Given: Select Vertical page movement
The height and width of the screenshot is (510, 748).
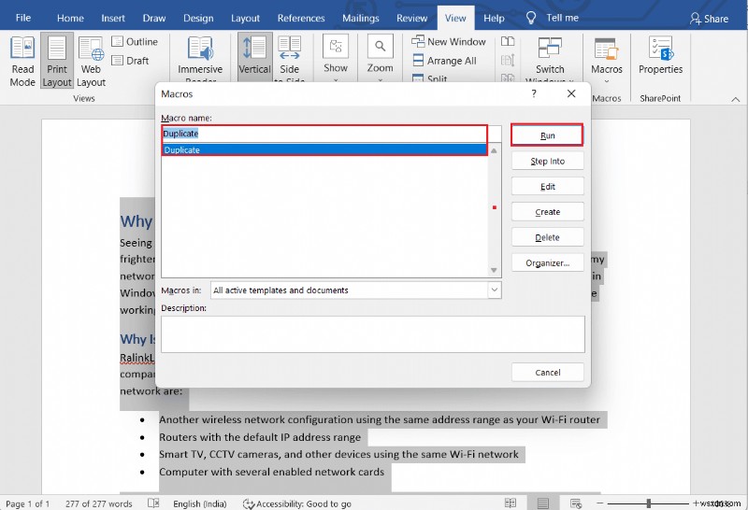Looking at the screenshot, I should tap(254, 57).
